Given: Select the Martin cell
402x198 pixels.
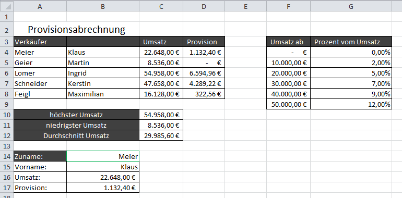Looking at the screenshot, I should click(103, 63).
